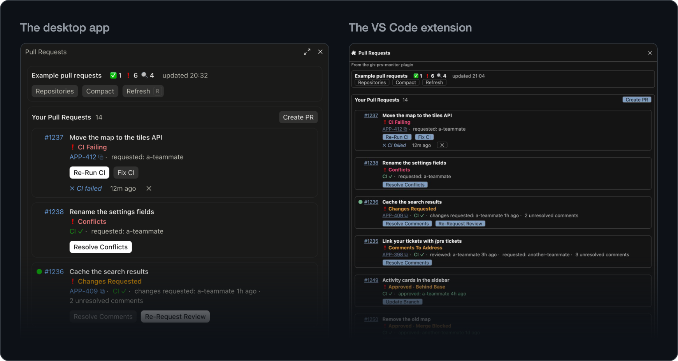This screenshot has height=361, width=678.
Task: Open #1249 link in VS Code extension
Action: [371, 280]
